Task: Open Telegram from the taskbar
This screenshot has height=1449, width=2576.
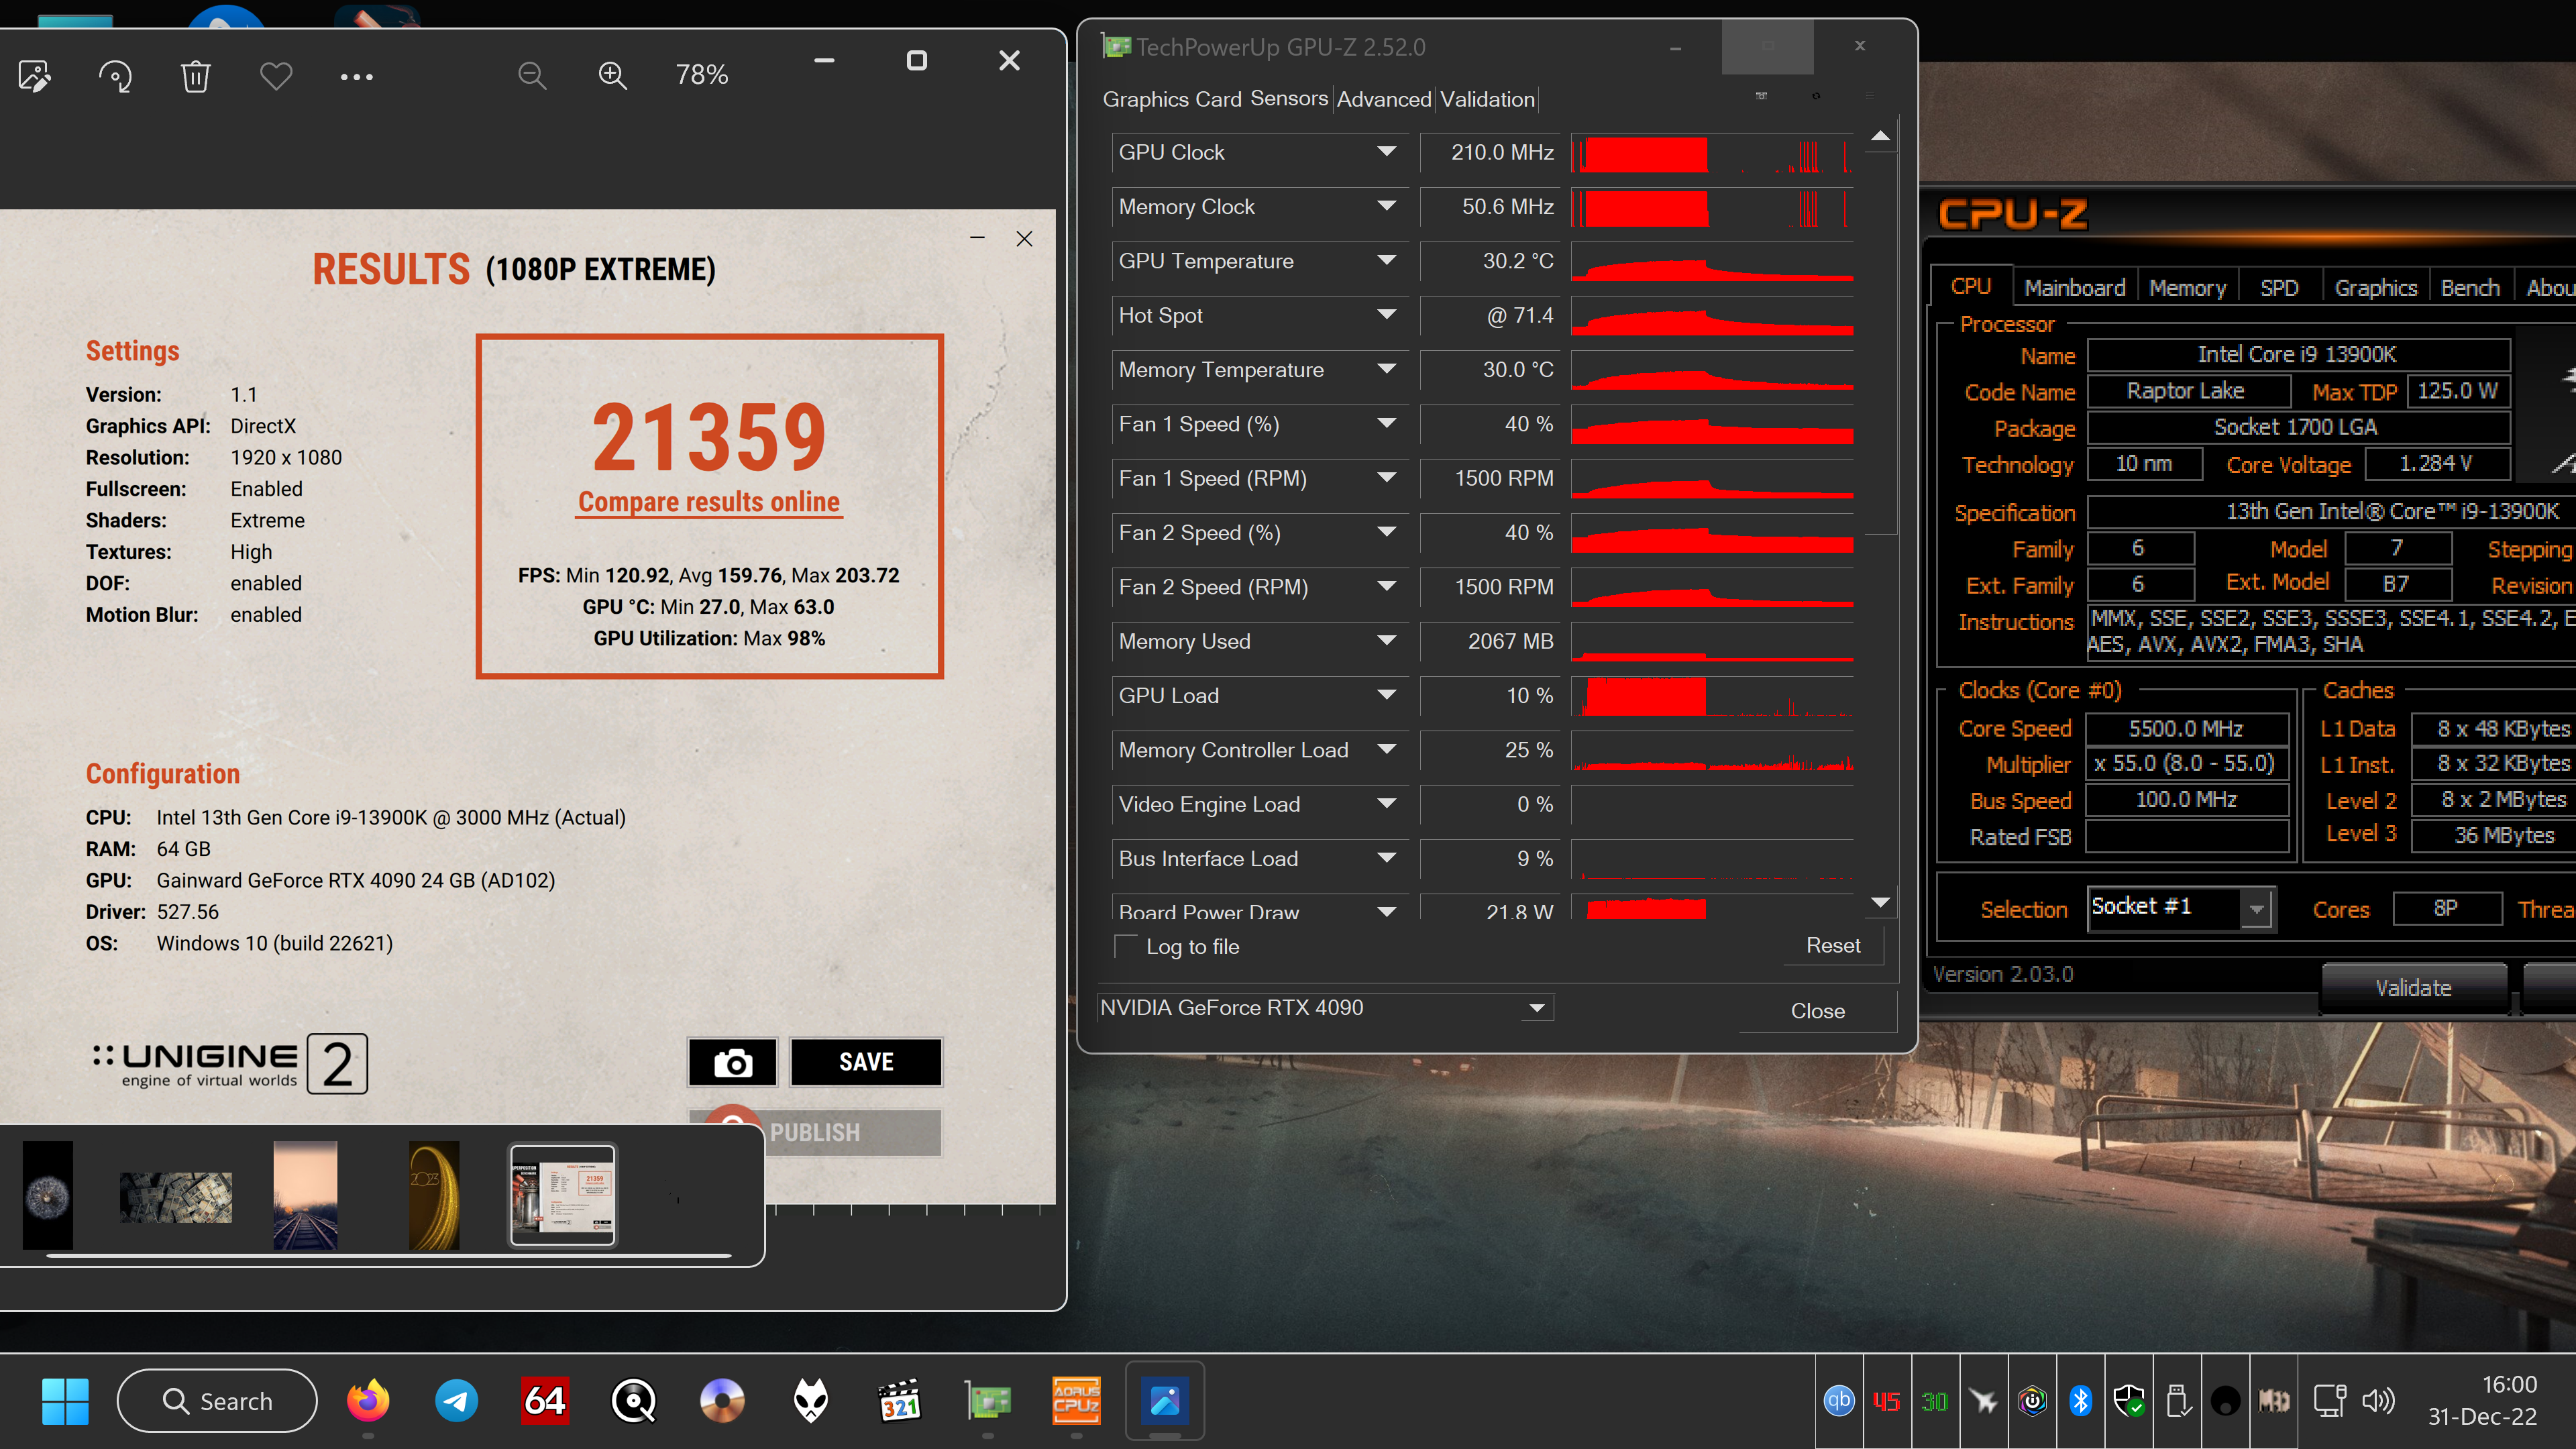Action: [456, 1401]
